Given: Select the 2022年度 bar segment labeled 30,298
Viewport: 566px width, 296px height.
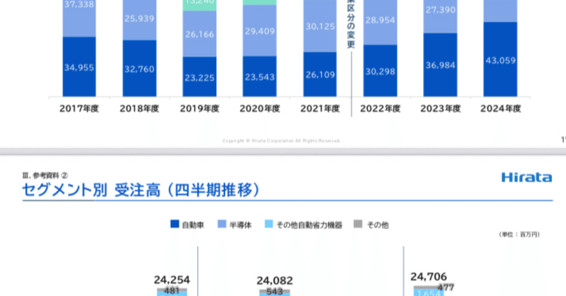Looking at the screenshot, I should coord(380,71).
